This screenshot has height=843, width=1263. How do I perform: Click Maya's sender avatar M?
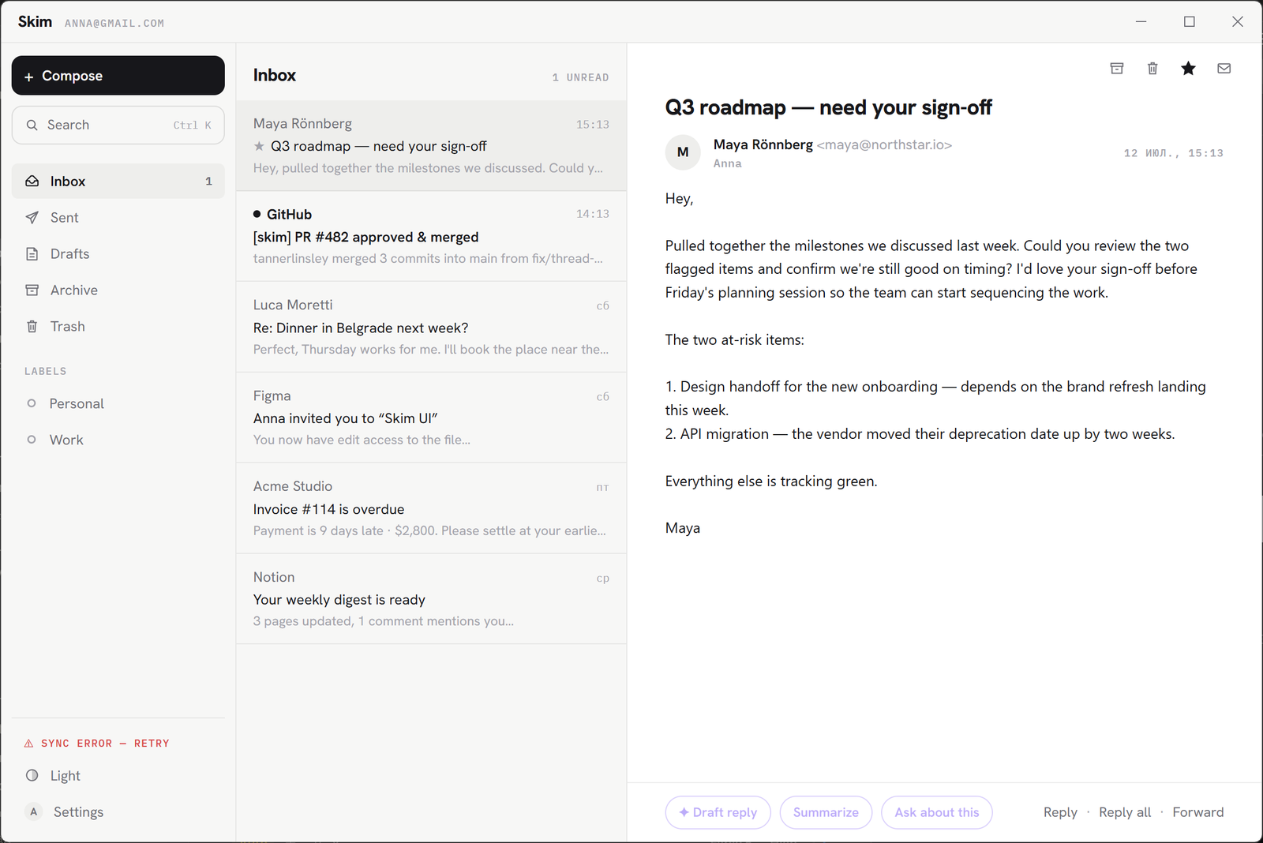coord(683,152)
